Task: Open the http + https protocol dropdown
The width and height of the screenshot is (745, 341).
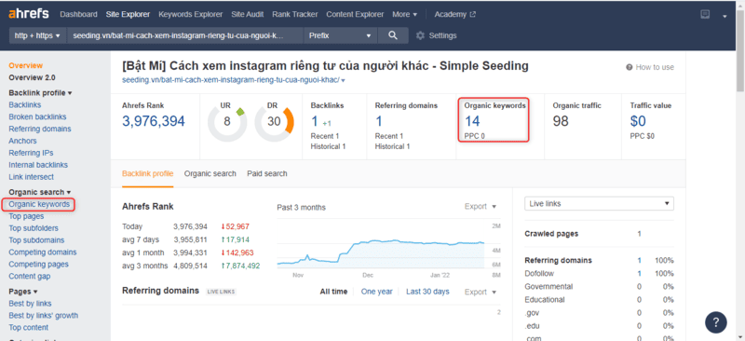Action: click(x=37, y=35)
